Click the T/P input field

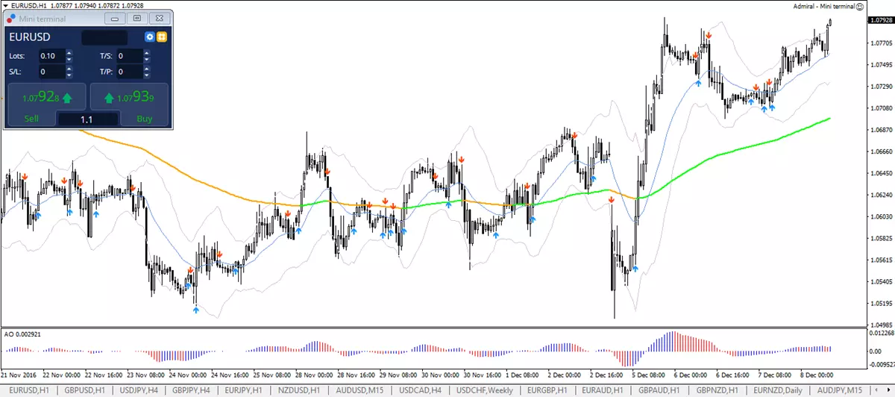(x=129, y=72)
